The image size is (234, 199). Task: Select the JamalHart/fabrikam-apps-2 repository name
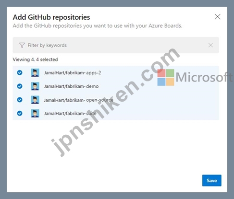pos(73,73)
